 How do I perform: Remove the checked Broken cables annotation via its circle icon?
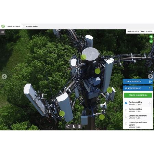(150, 103)
